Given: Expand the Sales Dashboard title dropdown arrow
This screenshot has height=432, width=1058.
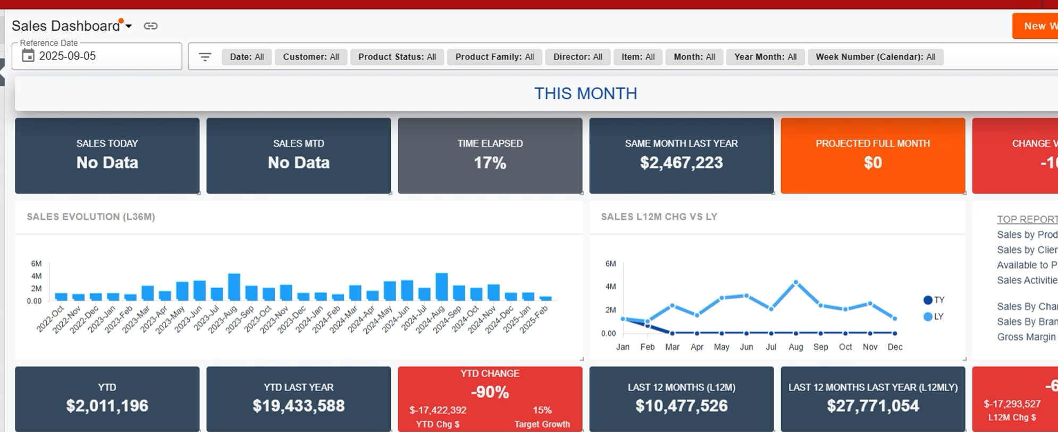Looking at the screenshot, I should tap(129, 26).
